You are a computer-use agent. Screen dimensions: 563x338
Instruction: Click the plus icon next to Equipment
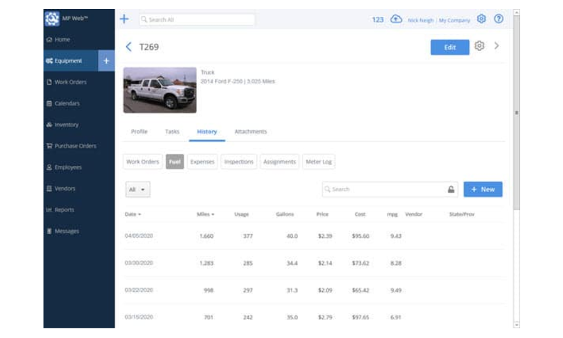106,61
